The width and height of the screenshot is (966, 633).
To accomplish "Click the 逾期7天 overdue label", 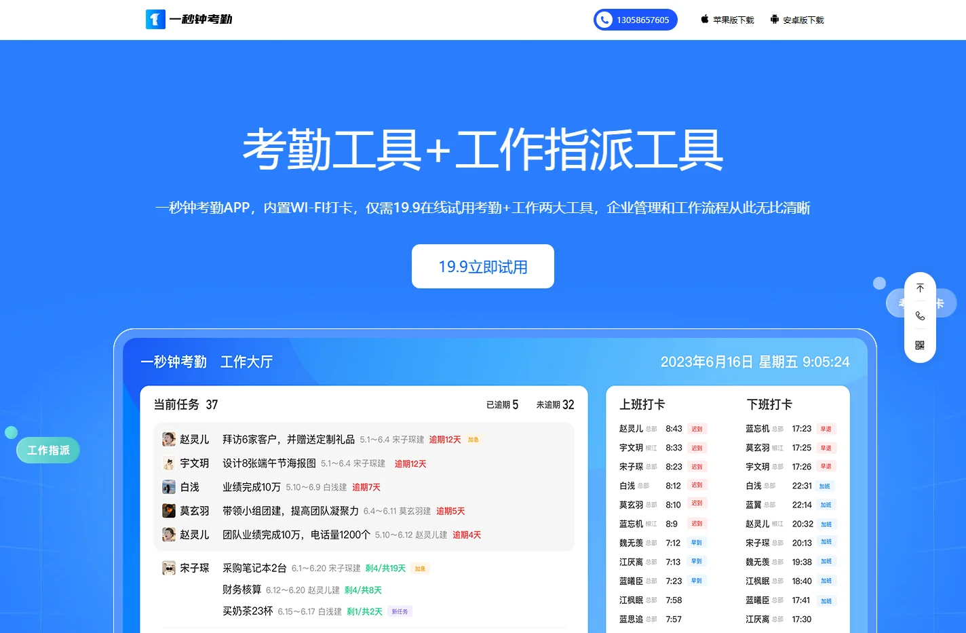I will coord(366,488).
